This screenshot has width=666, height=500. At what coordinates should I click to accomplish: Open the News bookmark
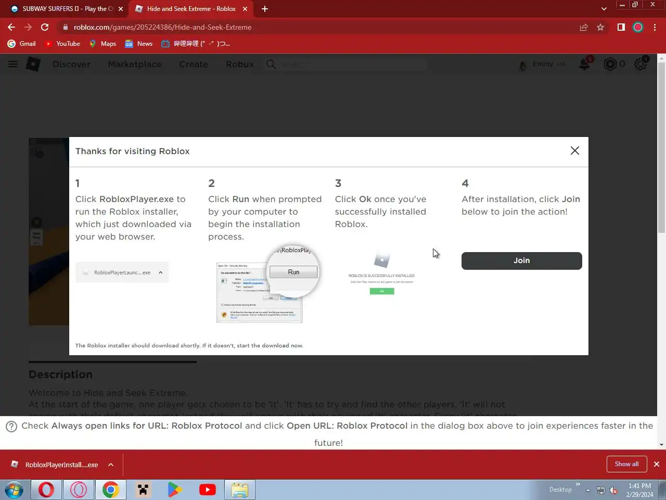click(139, 44)
